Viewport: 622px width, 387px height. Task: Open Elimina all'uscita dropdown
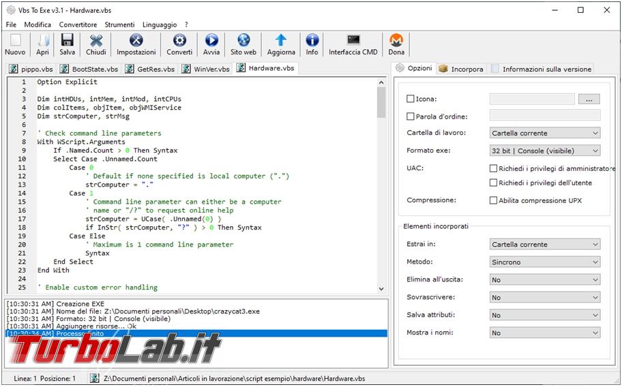[545, 279]
